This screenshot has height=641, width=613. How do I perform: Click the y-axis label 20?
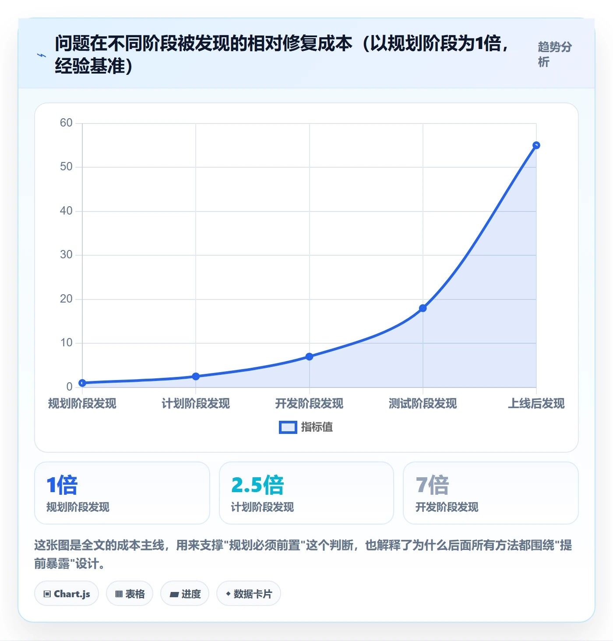coord(66,299)
